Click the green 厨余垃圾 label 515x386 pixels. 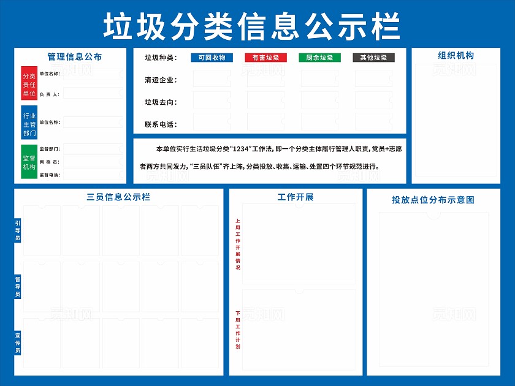[x=319, y=58]
